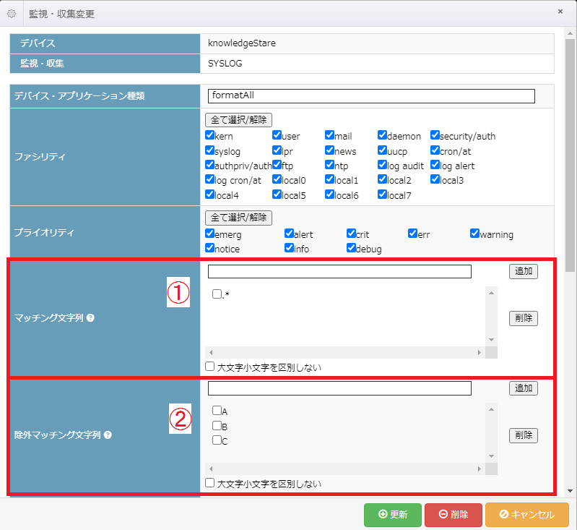Toggle the cron/at checkbox

click(435, 150)
